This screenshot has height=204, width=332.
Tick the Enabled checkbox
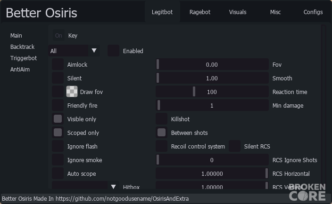click(113, 51)
